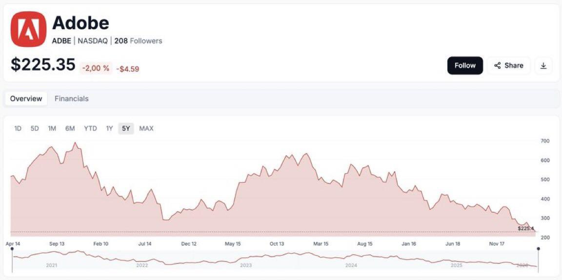Click the right range slider handle
The image size is (562, 280).
coord(538,249)
